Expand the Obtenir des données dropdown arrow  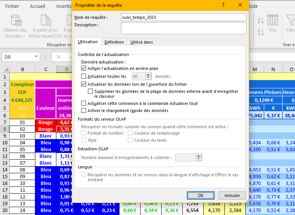coord(24,36)
